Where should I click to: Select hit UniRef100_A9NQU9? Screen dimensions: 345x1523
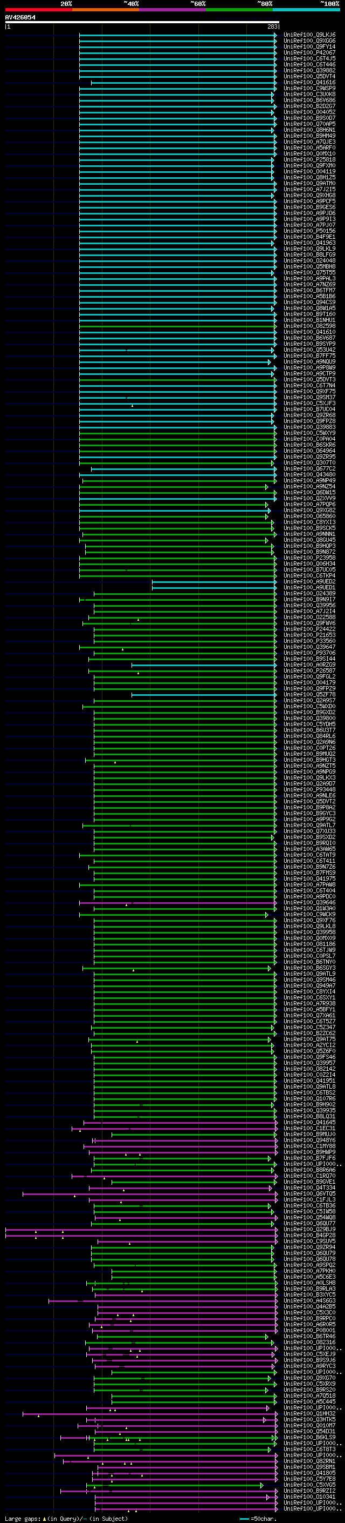[309, 362]
